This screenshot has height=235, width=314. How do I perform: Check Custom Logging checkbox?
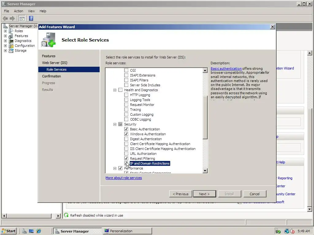tap(126, 114)
